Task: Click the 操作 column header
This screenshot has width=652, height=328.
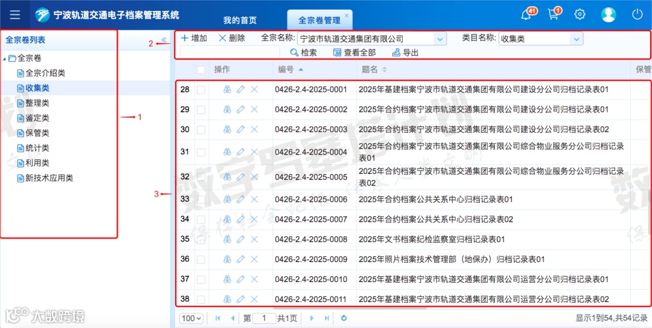Action: (222, 69)
